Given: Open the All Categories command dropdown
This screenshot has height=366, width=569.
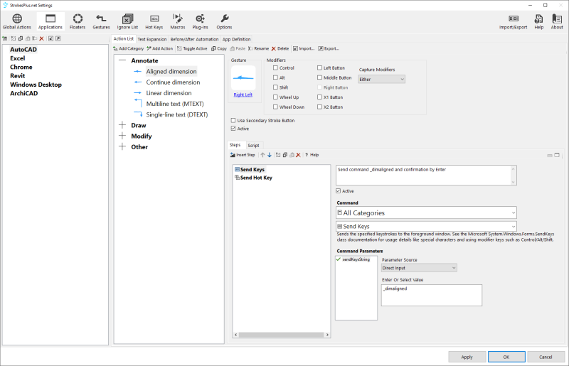Looking at the screenshot, I should [426, 212].
